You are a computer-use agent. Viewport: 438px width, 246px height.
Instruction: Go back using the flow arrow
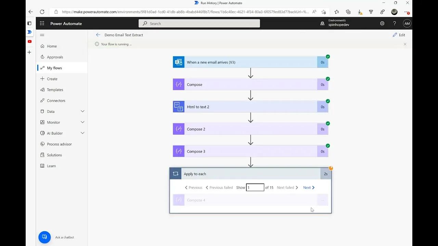pos(98,35)
